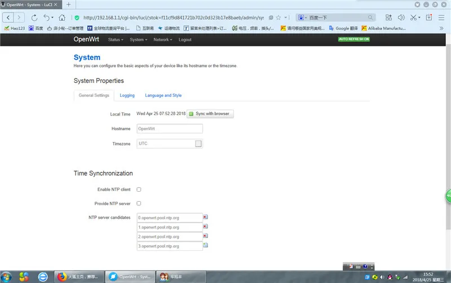The height and width of the screenshot is (283, 451).
Task: Switch to the Logging tab
Action: click(127, 95)
